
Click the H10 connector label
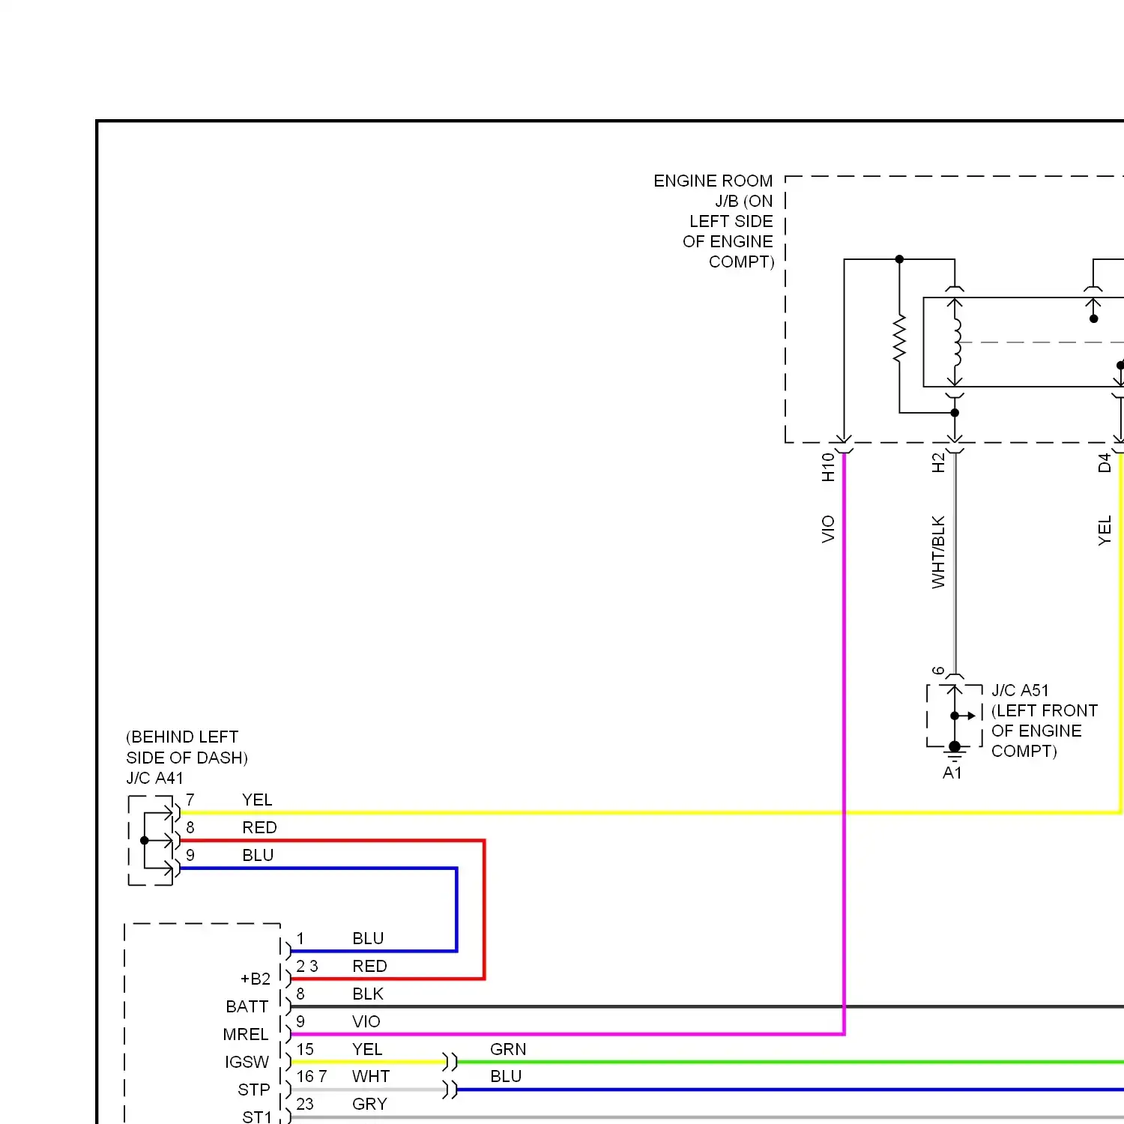click(828, 467)
